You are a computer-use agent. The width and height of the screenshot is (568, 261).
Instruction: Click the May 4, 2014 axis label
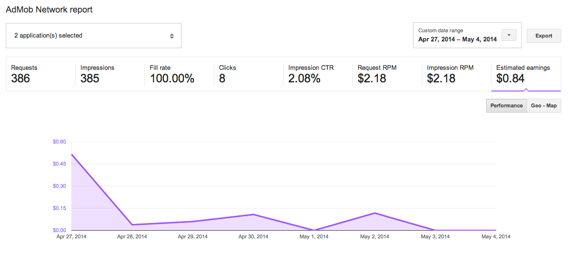tap(496, 237)
